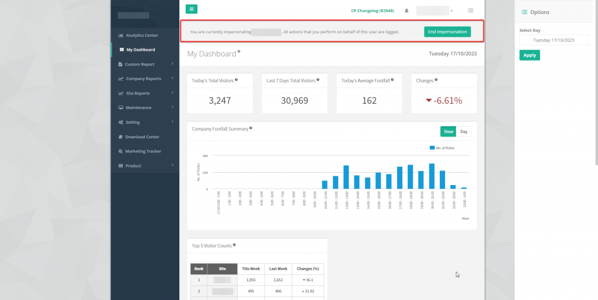Screen dimensions: 598x300
Task: Open the user account dropdown
Action: [x=435, y=11]
